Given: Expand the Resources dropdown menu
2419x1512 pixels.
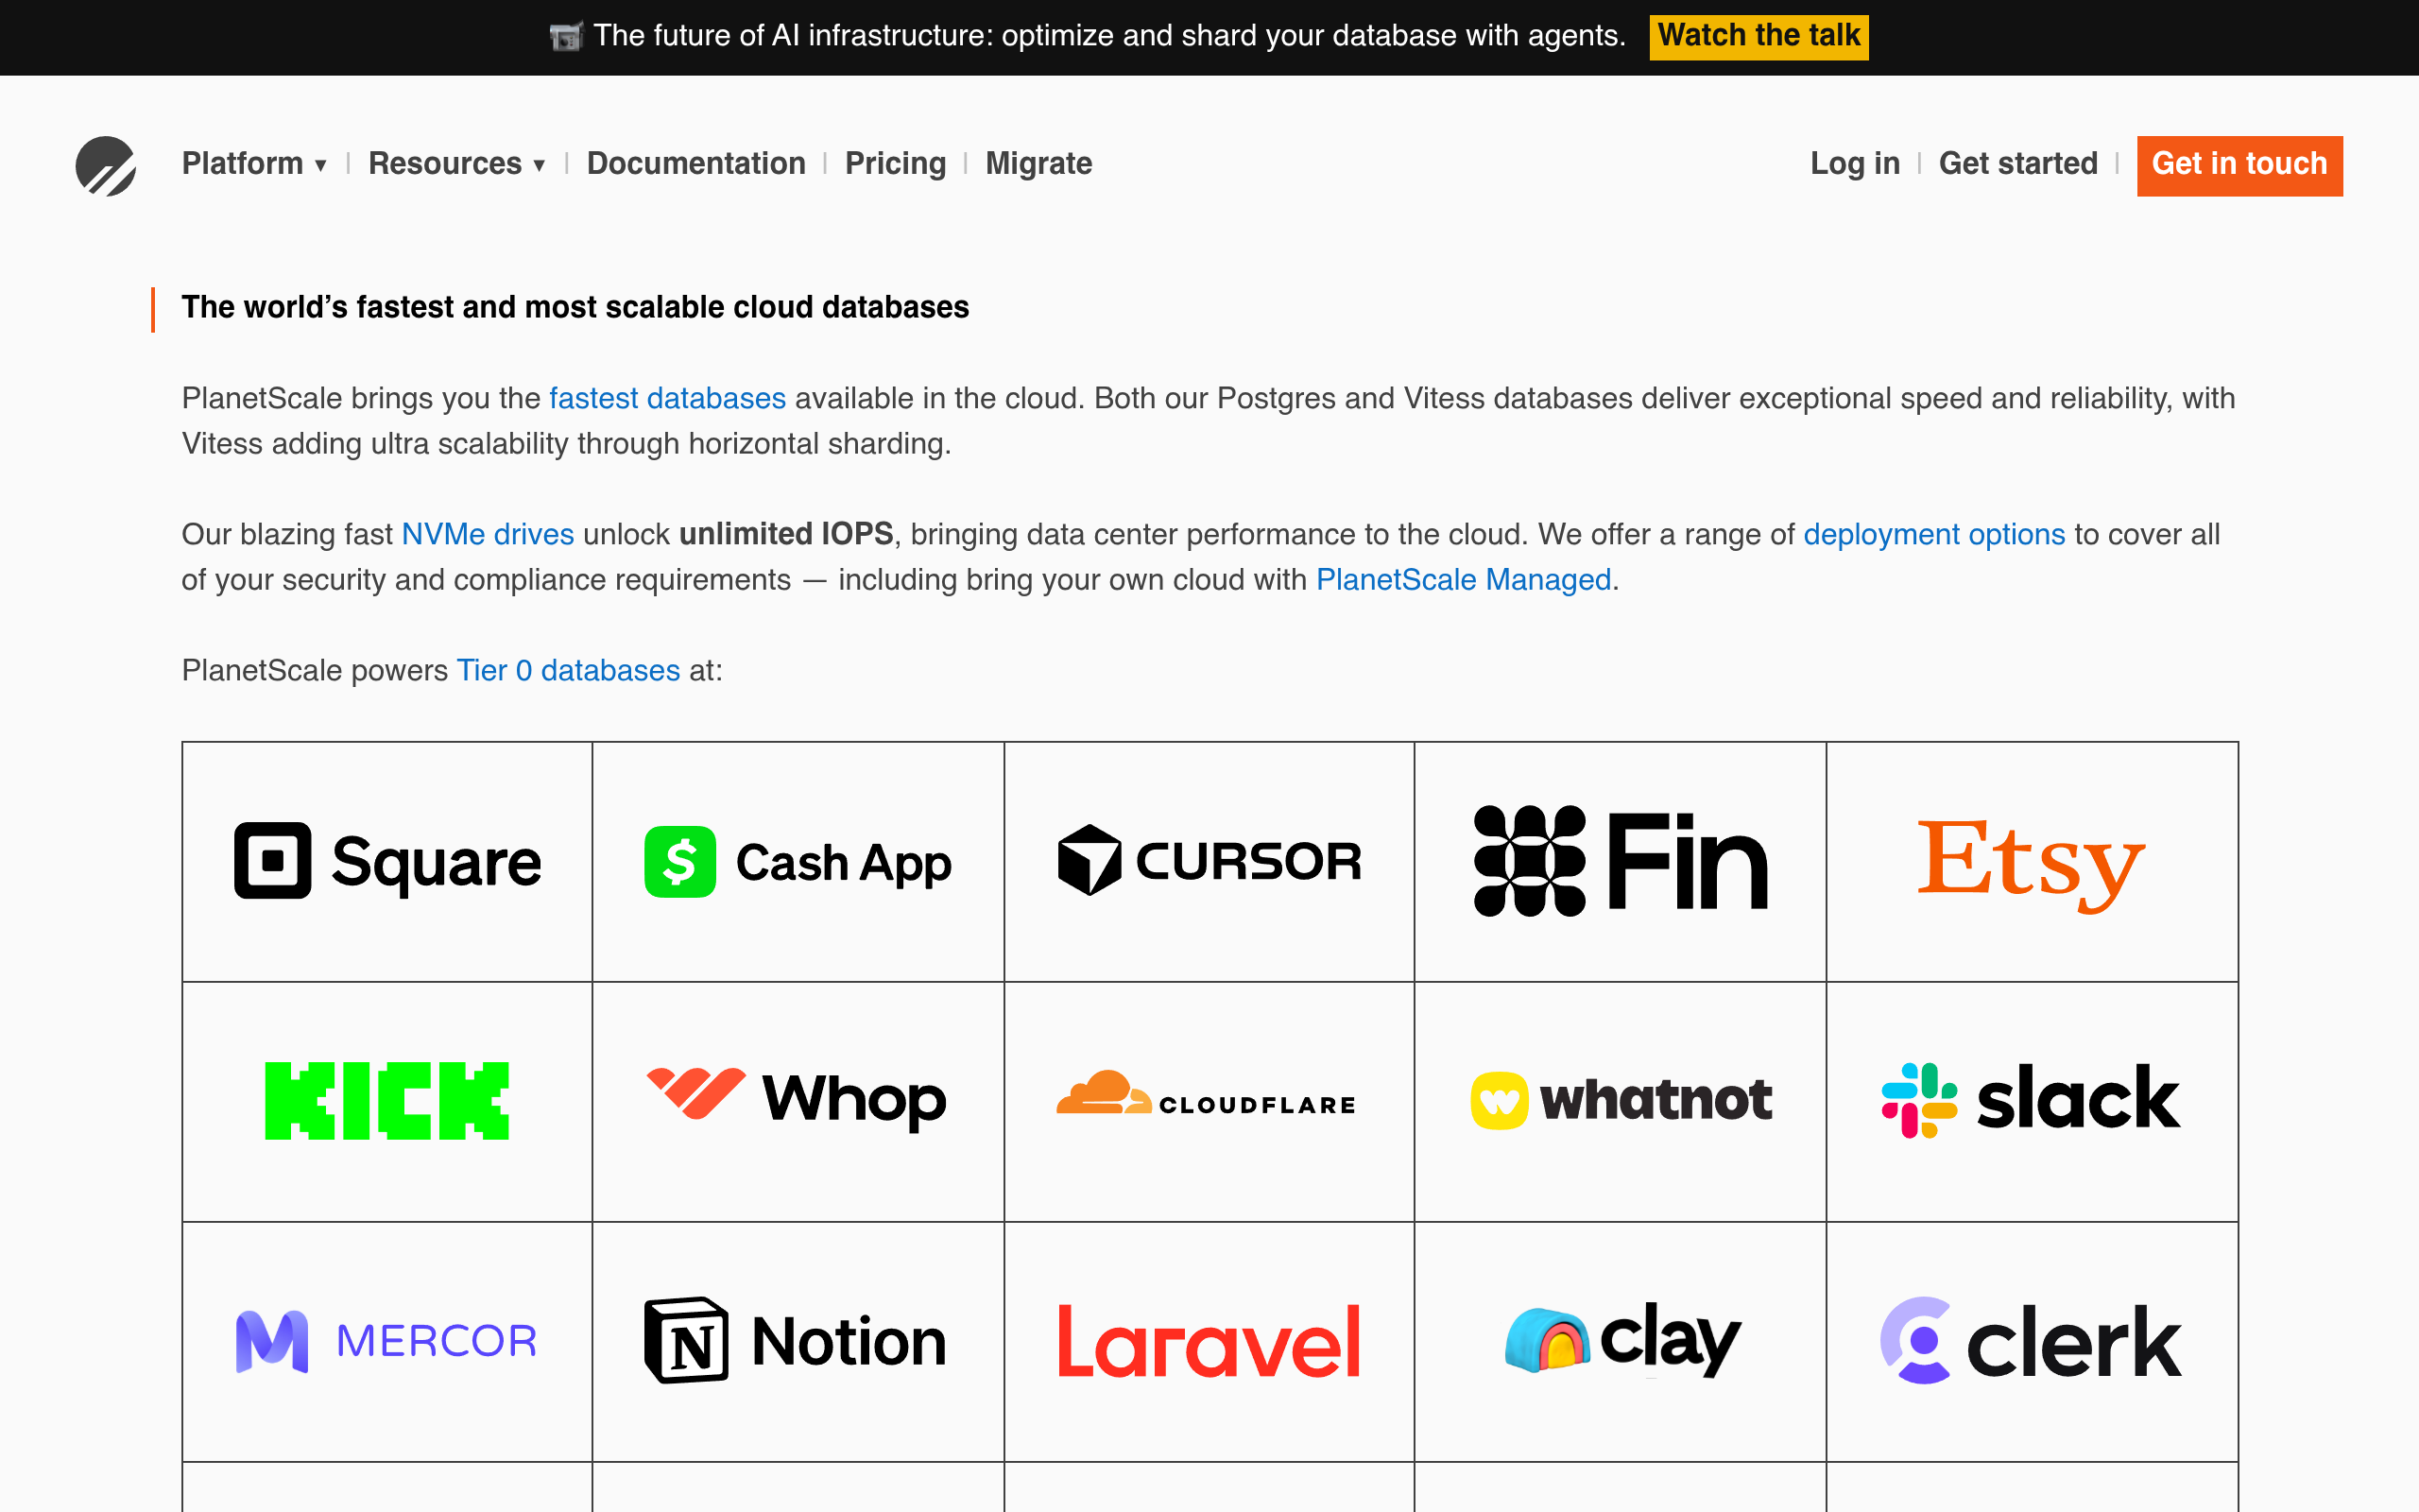Looking at the screenshot, I should [456, 164].
